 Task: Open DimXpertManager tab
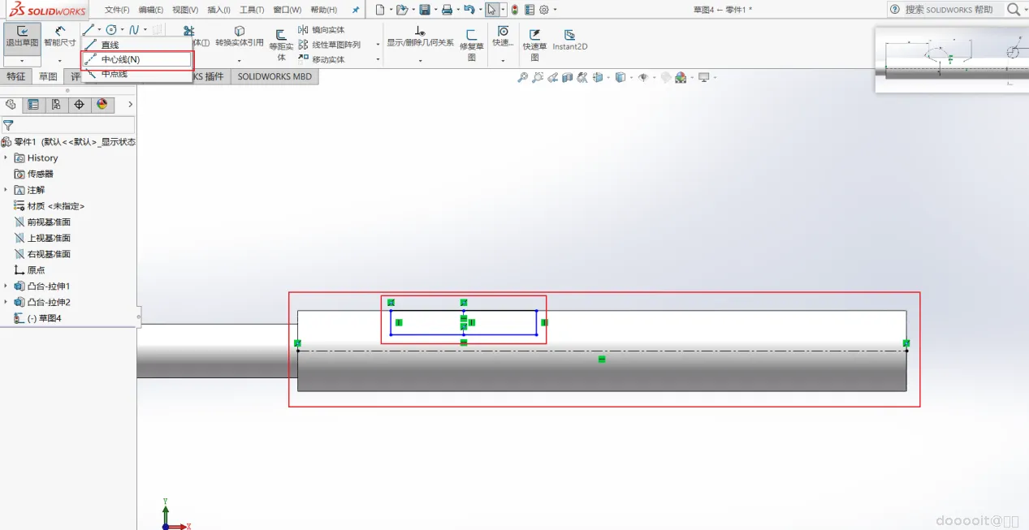coord(79,105)
